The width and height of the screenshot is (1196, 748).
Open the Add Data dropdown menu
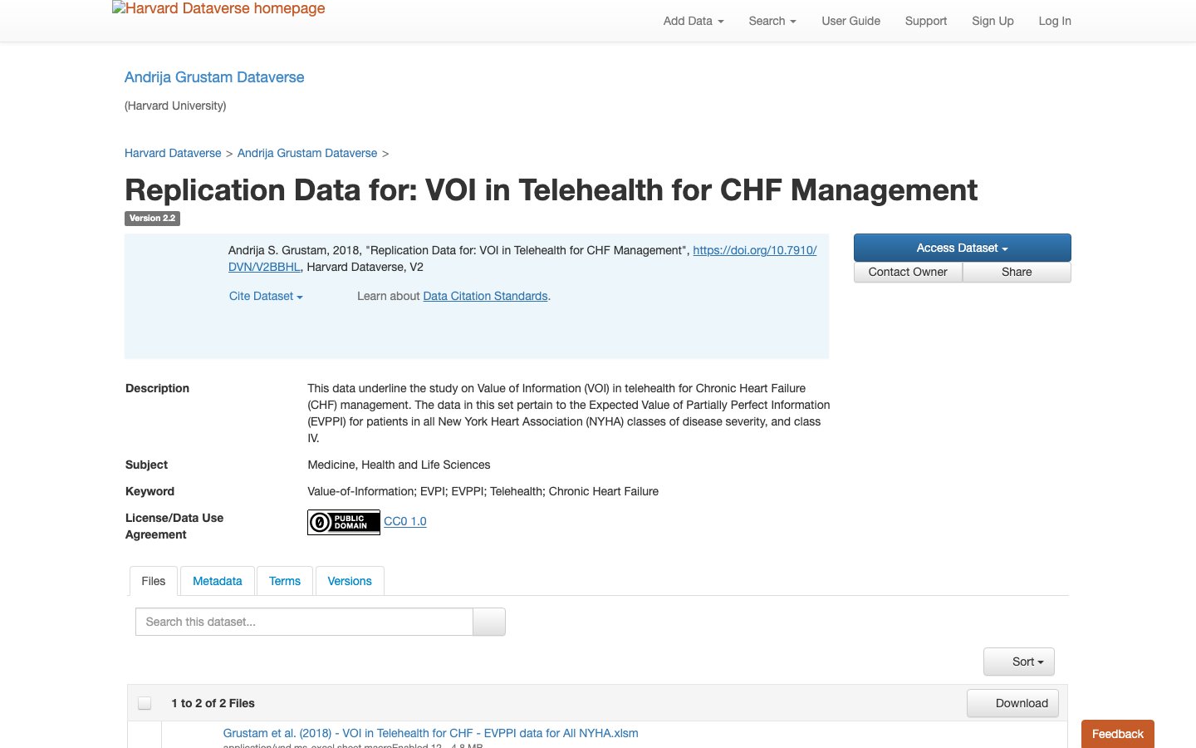(x=694, y=21)
